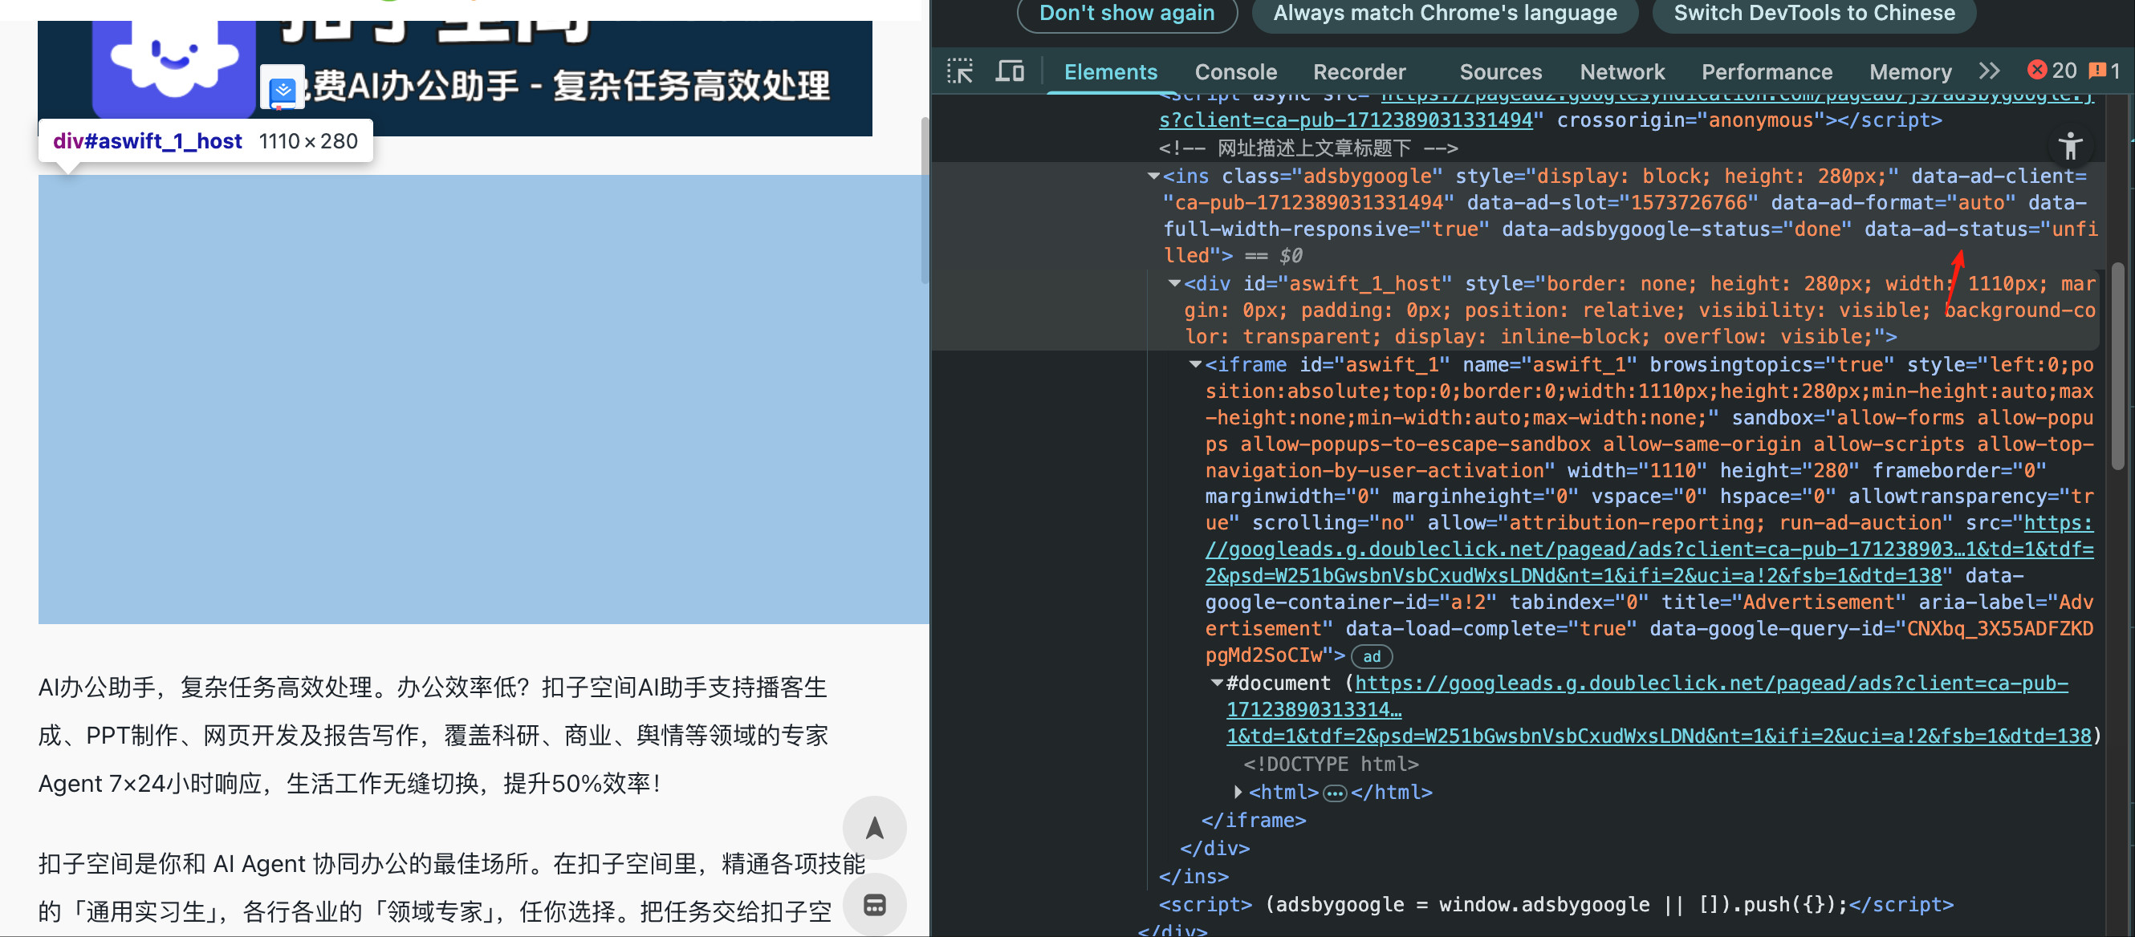This screenshot has width=2135, height=937.
Task: Open the Network tab
Action: 1621,72
